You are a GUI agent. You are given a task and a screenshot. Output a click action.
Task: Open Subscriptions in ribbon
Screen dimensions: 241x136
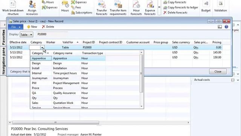click(x=82, y=12)
